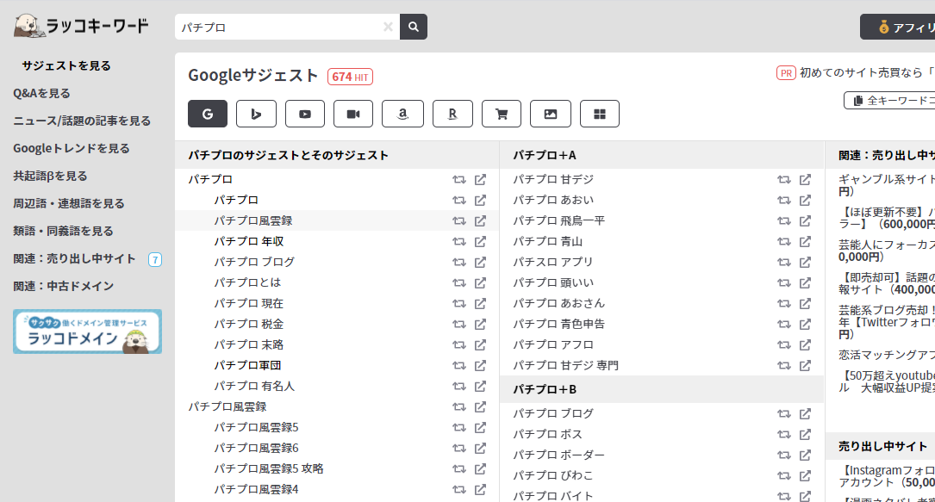Open パチプロとは in external search
The image size is (935, 502).
pos(480,282)
